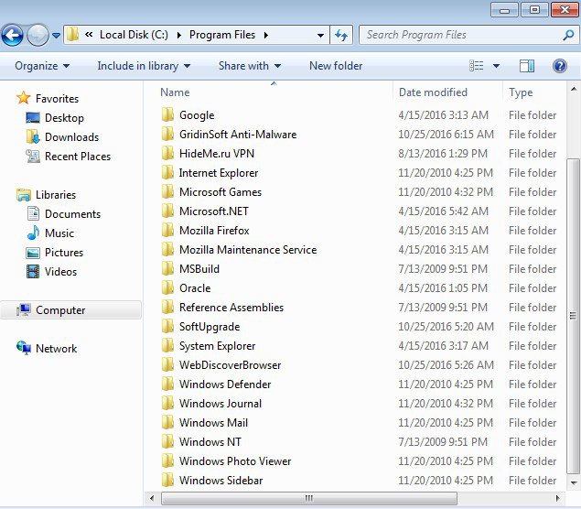Select the Windows Defender folder icon

pos(167,384)
